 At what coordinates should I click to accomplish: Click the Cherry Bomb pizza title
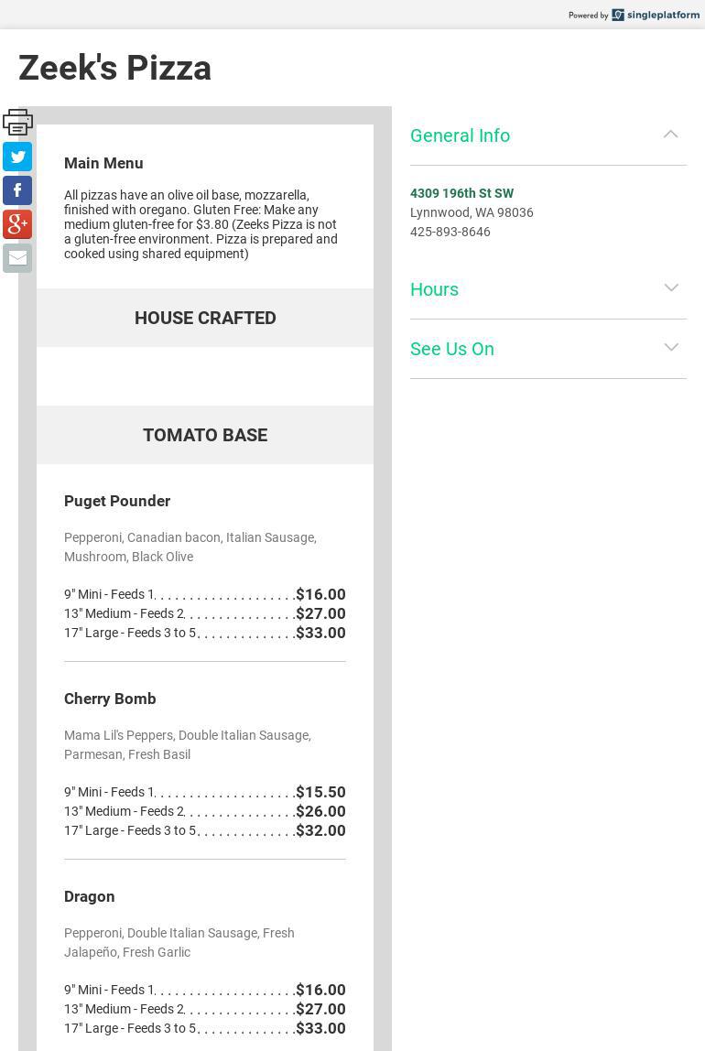click(110, 699)
